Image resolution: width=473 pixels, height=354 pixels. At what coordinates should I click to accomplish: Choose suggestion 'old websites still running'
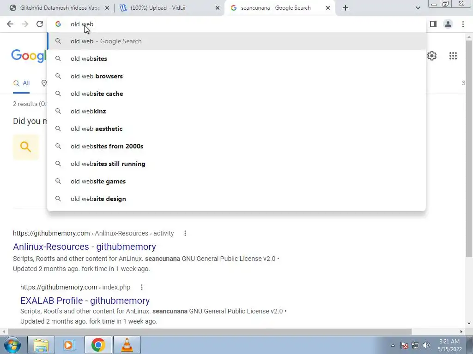(x=236, y=164)
